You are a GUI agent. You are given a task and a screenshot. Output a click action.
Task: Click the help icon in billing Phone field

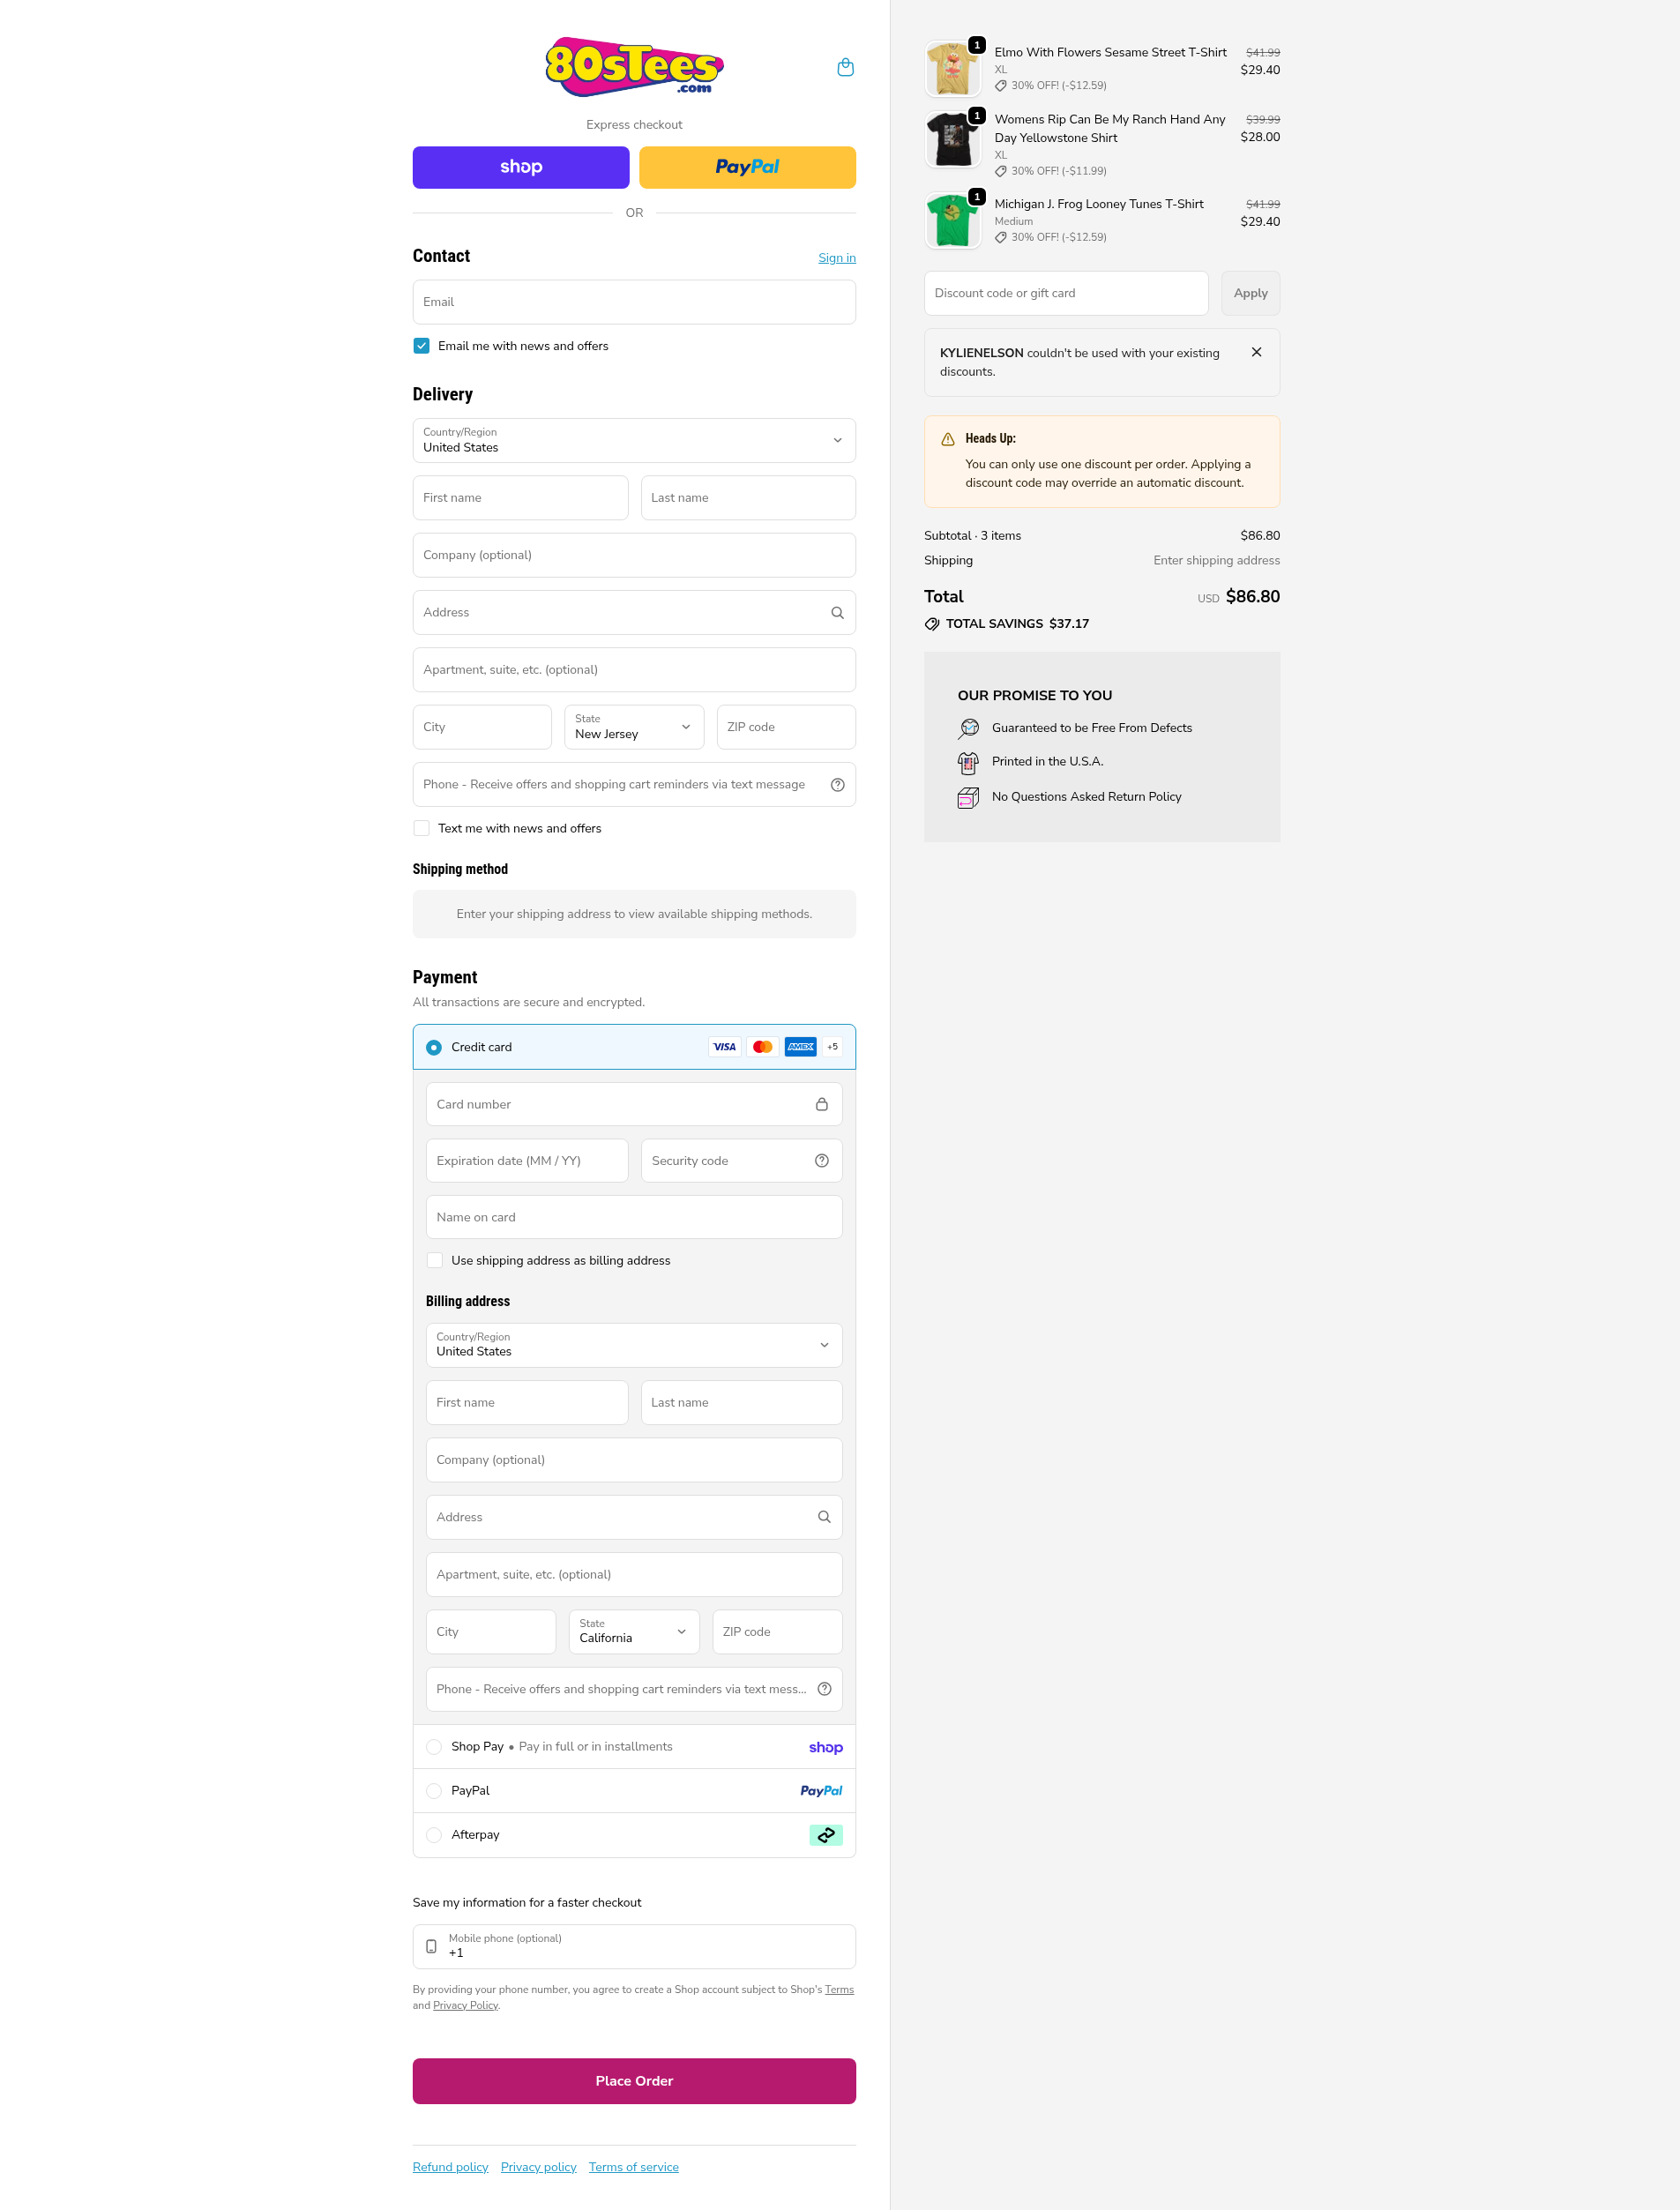pyautogui.click(x=824, y=1689)
